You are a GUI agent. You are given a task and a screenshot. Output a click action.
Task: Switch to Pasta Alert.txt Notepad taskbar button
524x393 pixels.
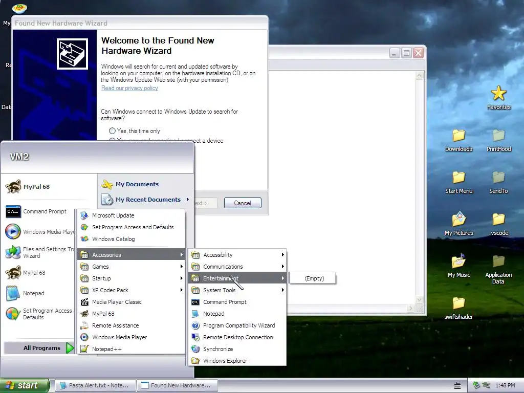click(x=95, y=385)
